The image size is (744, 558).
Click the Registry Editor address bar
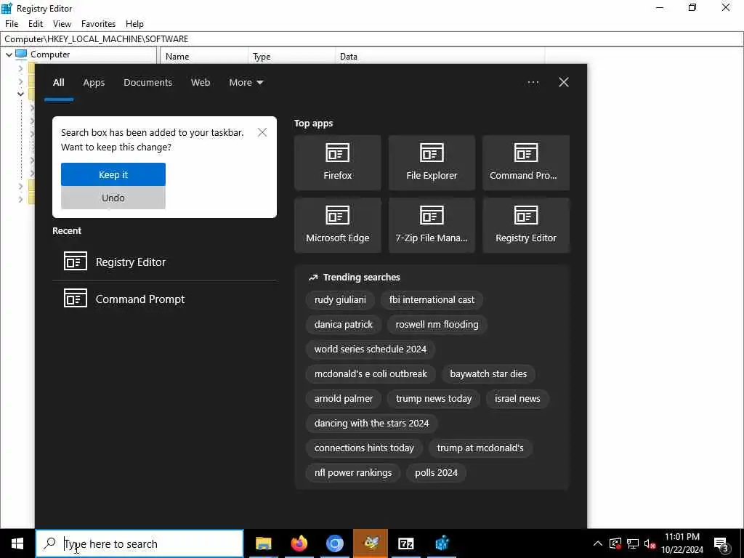pyautogui.click(x=372, y=39)
